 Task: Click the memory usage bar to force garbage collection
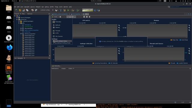88,10
